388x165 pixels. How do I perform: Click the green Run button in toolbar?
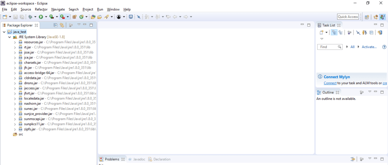coord(41,17)
